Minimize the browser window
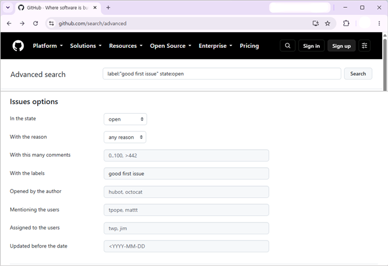 345,8
